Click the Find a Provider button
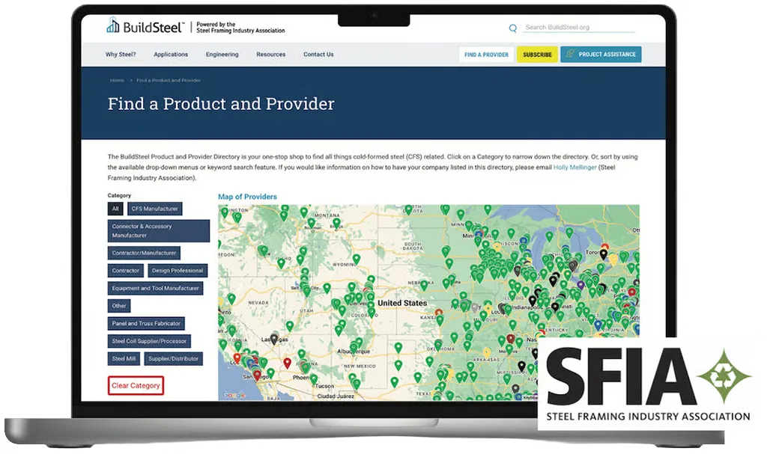 point(486,55)
